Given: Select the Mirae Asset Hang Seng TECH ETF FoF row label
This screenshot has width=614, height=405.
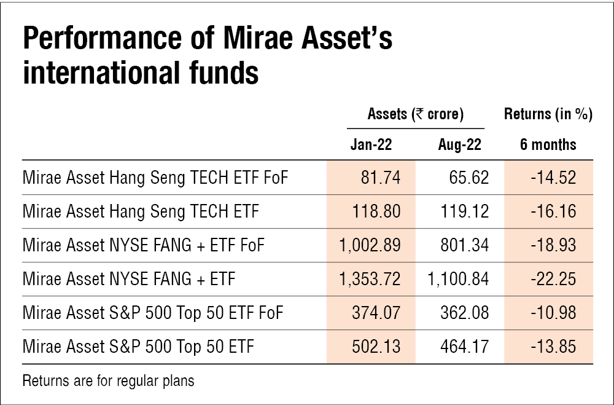Looking at the screenshot, I should 155,178.
